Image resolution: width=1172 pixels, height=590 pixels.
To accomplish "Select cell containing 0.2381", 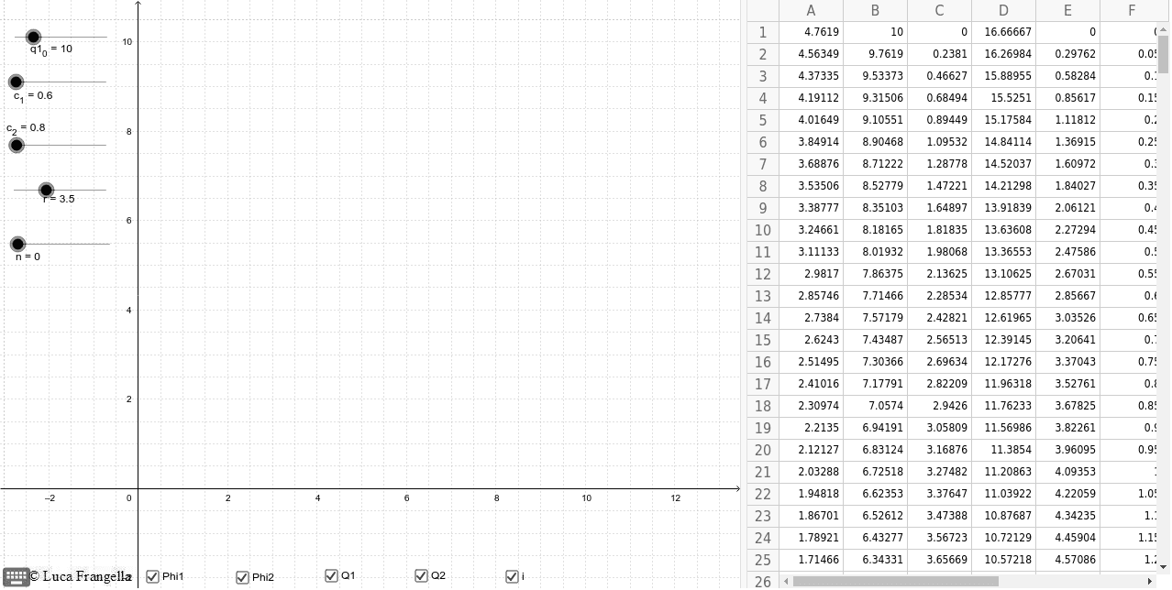I will (x=939, y=54).
